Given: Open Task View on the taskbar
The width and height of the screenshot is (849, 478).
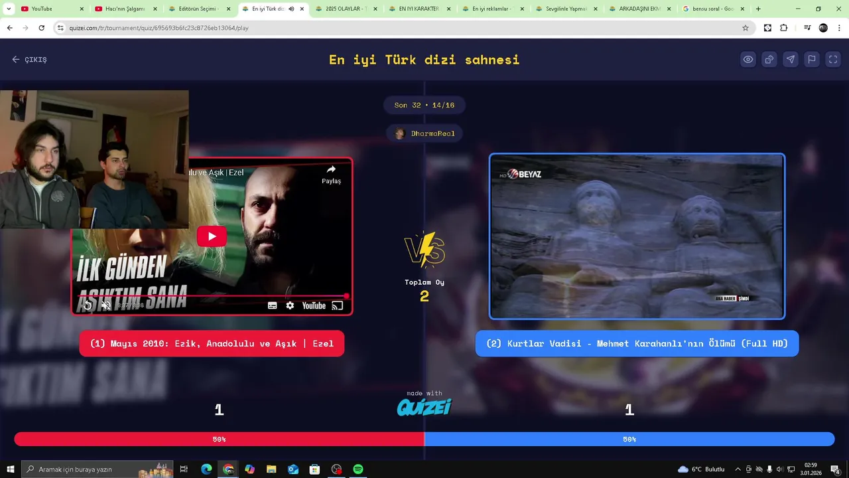Looking at the screenshot, I should (184, 469).
